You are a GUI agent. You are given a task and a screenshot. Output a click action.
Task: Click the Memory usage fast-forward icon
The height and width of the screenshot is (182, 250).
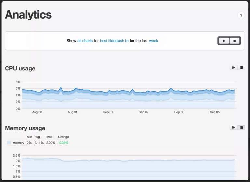pyautogui.click(x=233, y=127)
